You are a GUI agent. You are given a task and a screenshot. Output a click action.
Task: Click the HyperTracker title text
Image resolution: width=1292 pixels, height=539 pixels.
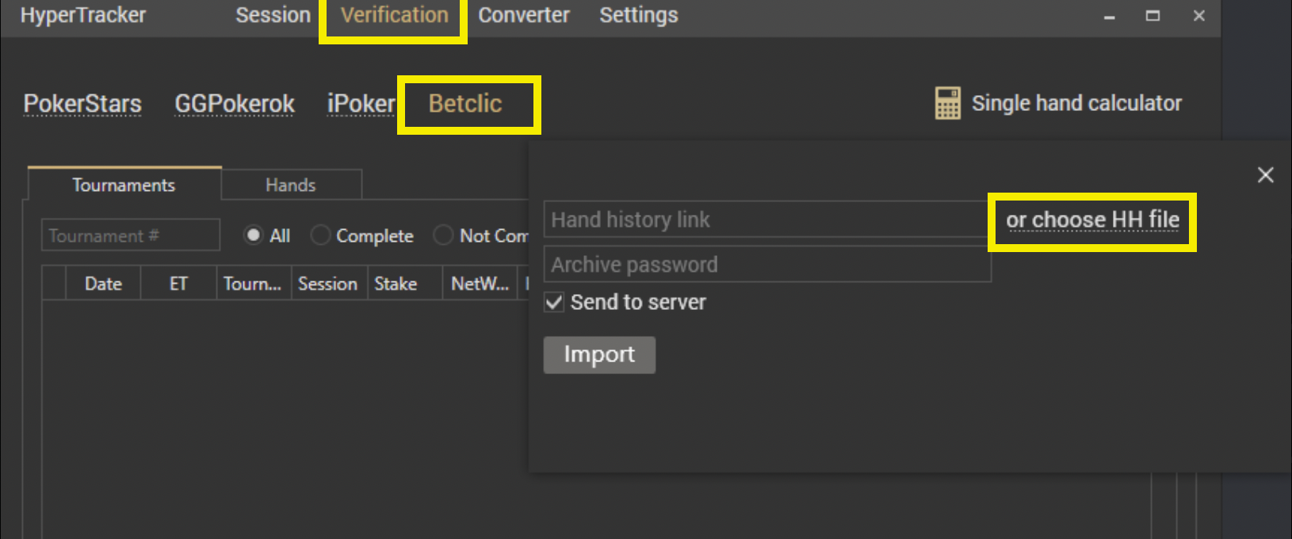coord(83,15)
